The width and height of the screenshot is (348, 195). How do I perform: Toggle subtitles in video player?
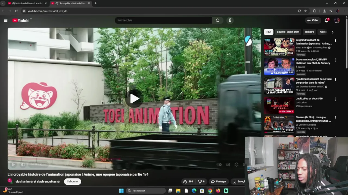click(228, 164)
